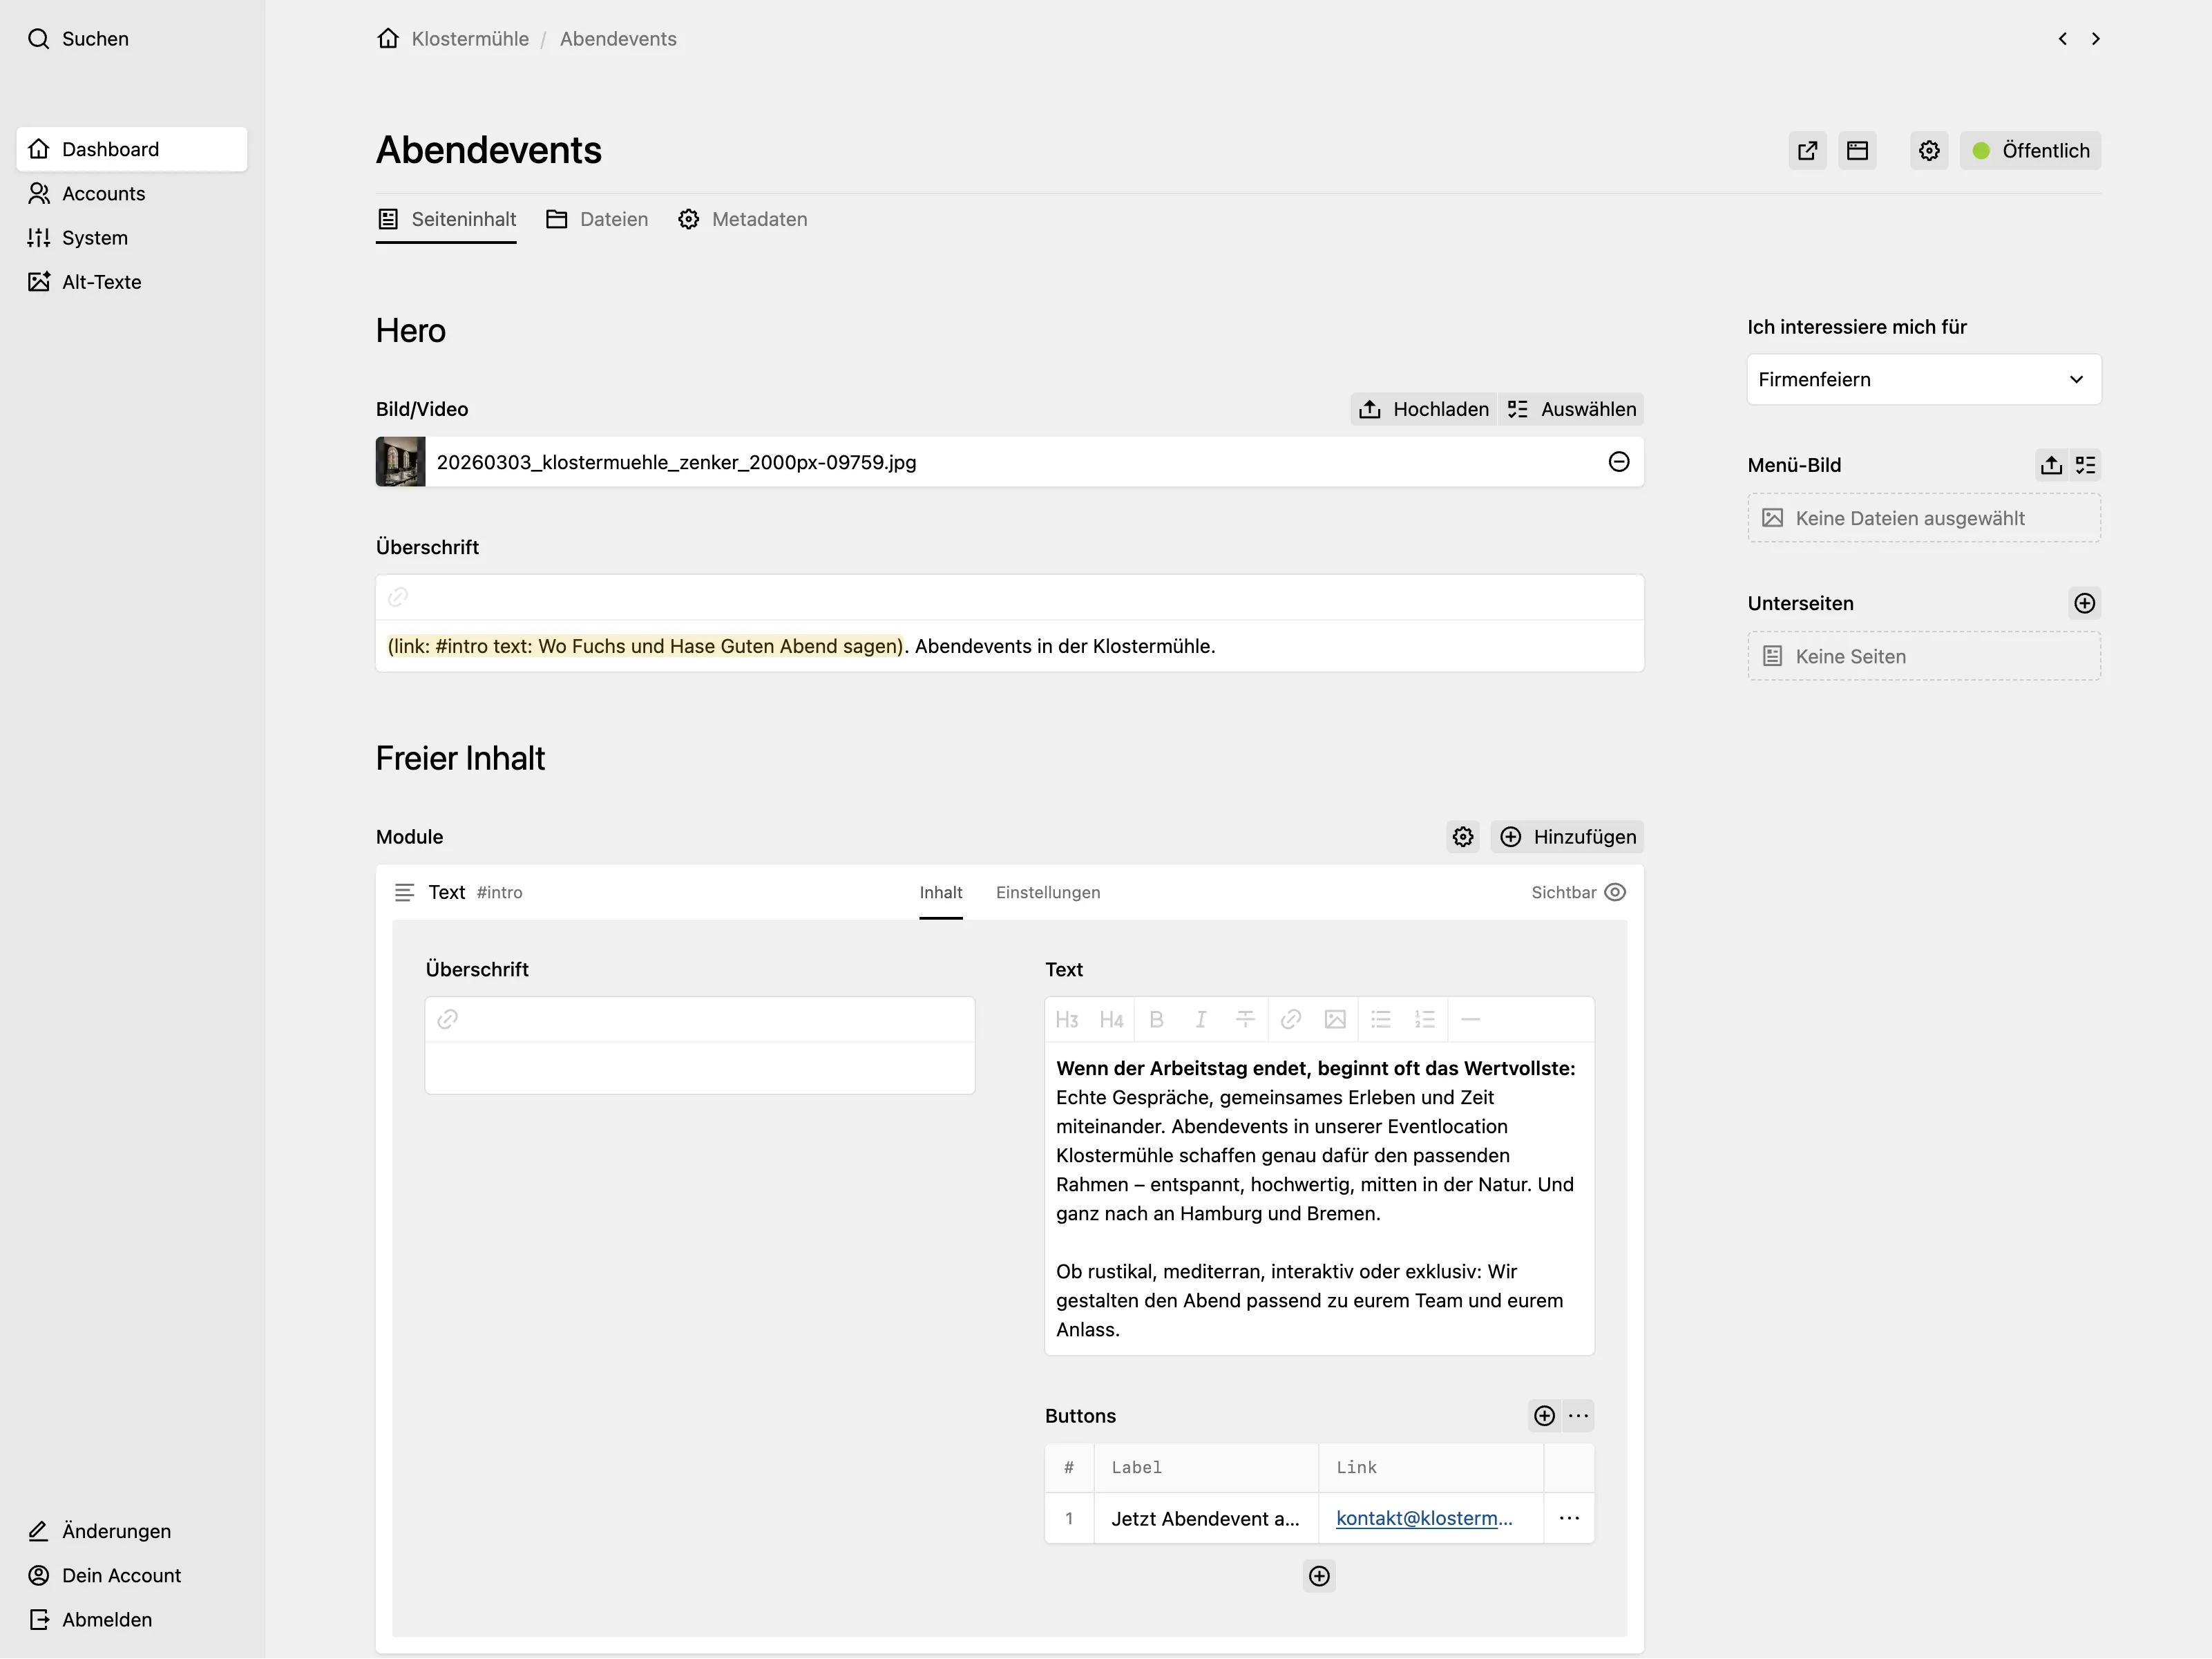Open the kontakt@klosterm... link
The image size is (2212, 1659).
[x=1424, y=1518]
